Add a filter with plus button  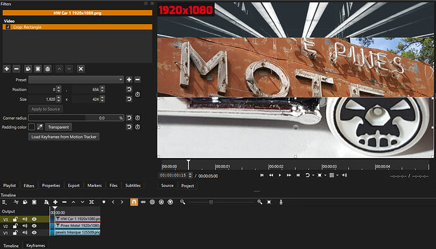tap(7, 69)
